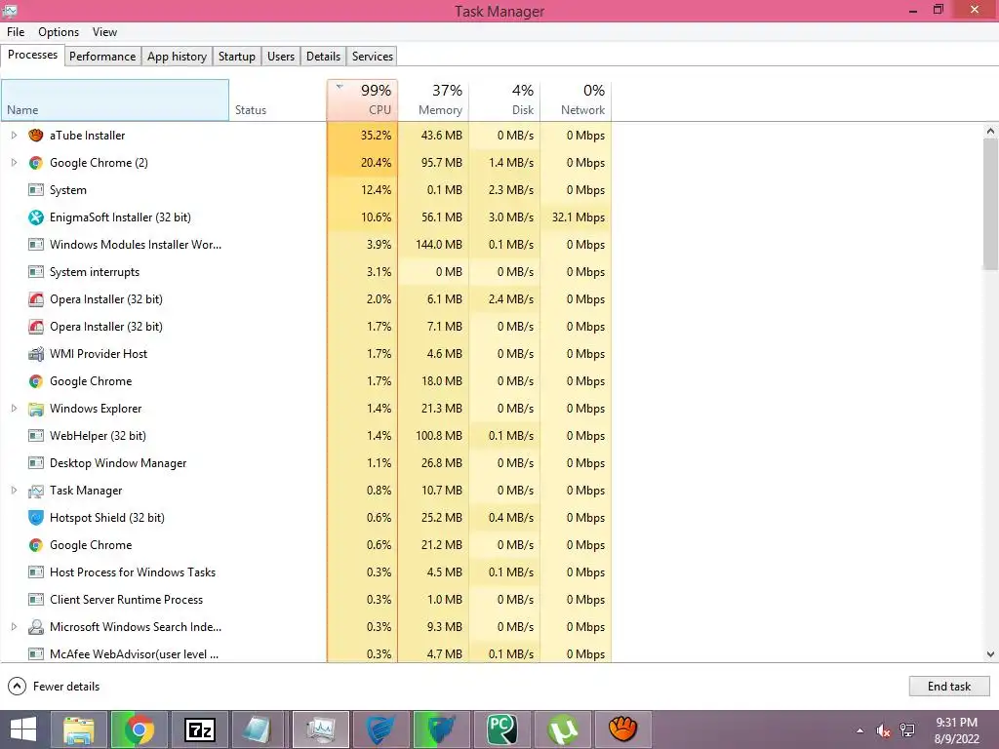Click scrollbar down arrow in process list
The image size is (999, 749).
990,654
